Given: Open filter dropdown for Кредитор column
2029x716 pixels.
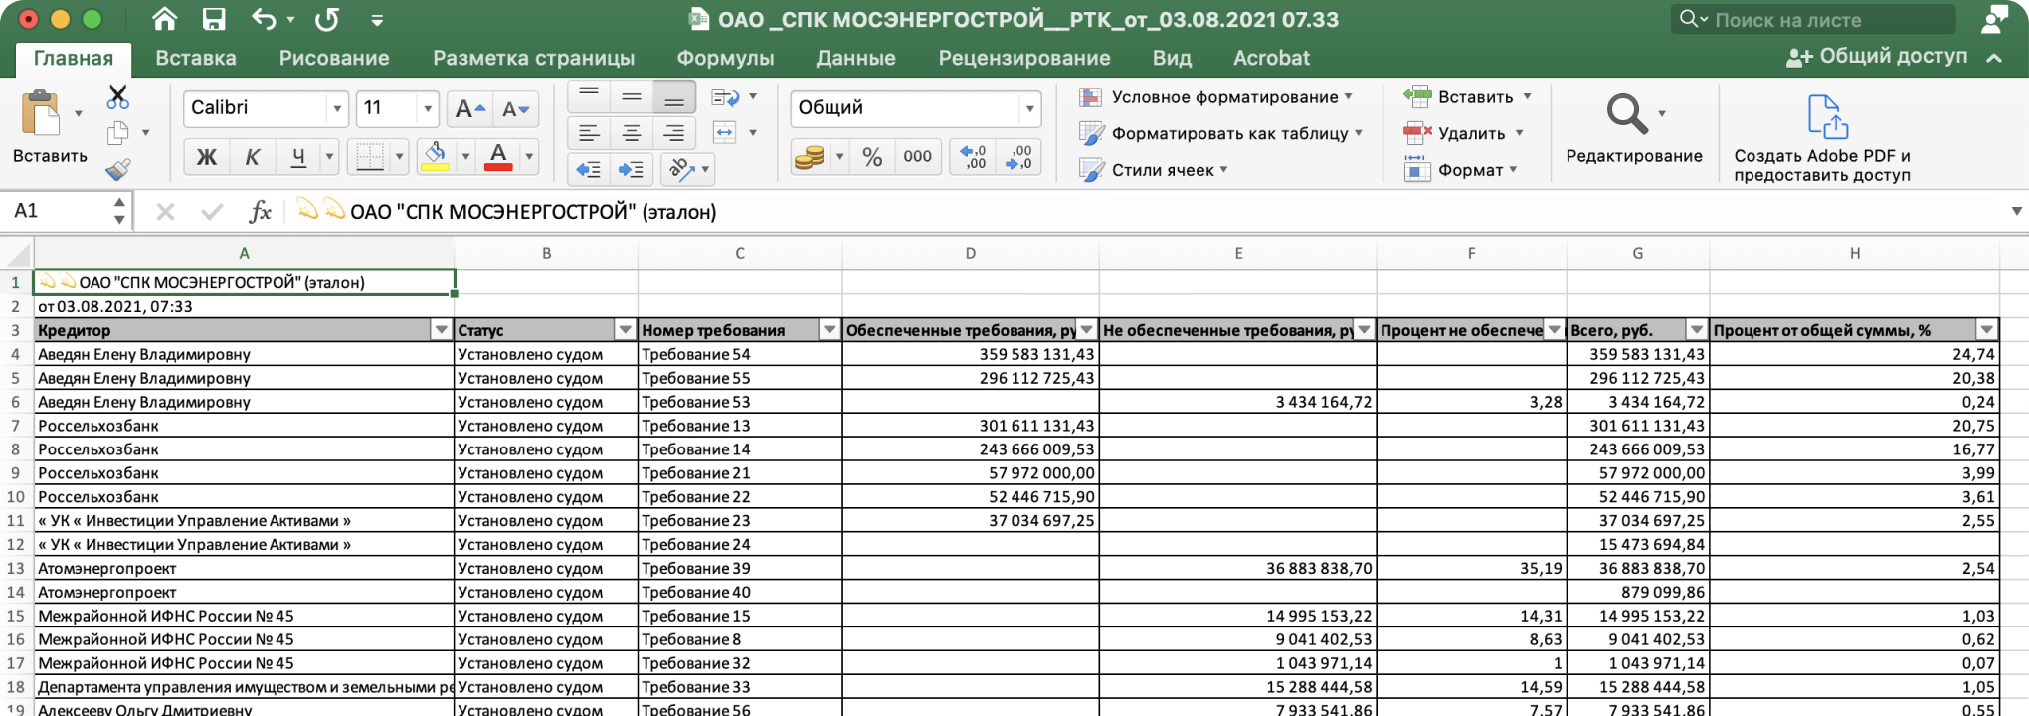Looking at the screenshot, I should 441,330.
